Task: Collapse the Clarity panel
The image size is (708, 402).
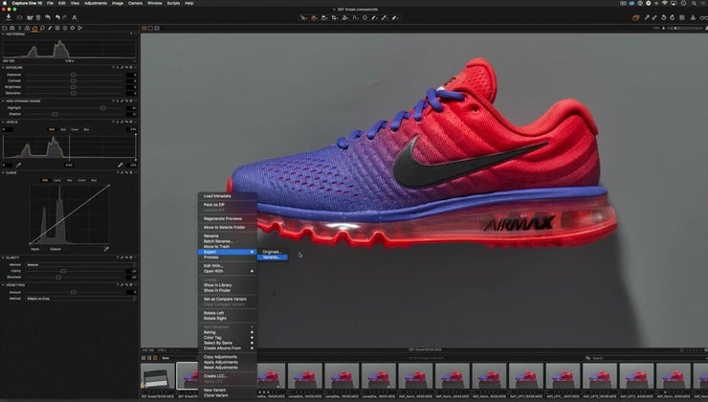Action: pos(3,257)
